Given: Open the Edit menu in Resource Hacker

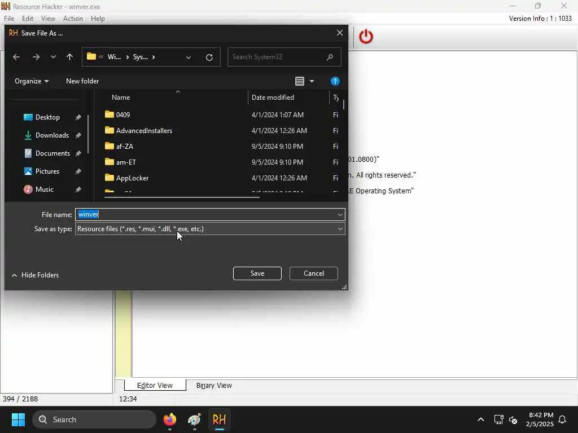Looking at the screenshot, I should [x=27, y=19].
